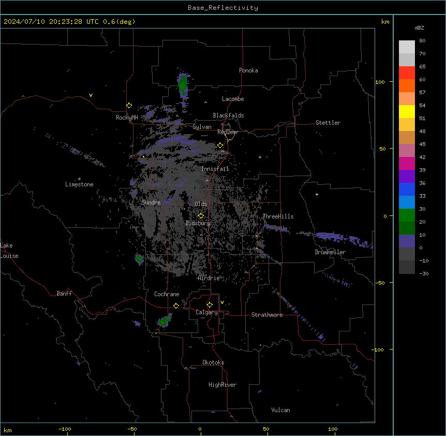Click the yellow V marker northwest of RockyMH

pyautogui.click(x=91, y=95)
